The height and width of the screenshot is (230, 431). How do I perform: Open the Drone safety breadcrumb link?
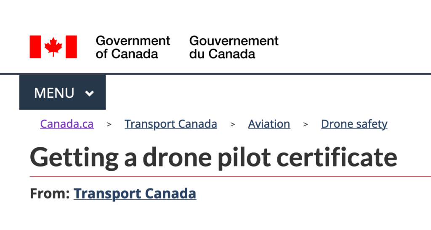354,124
